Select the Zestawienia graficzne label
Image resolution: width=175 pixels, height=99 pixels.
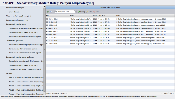pyautogui.click(x=15, y=41)
